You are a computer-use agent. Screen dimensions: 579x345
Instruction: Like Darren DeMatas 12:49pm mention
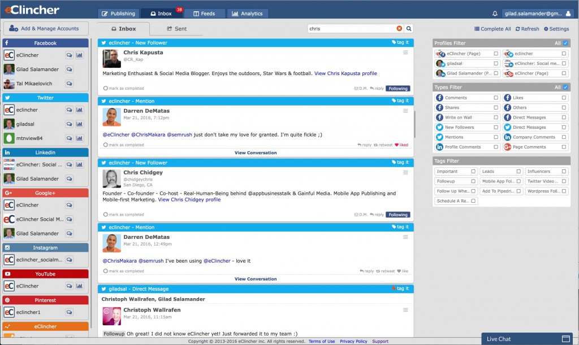[403, 271]
